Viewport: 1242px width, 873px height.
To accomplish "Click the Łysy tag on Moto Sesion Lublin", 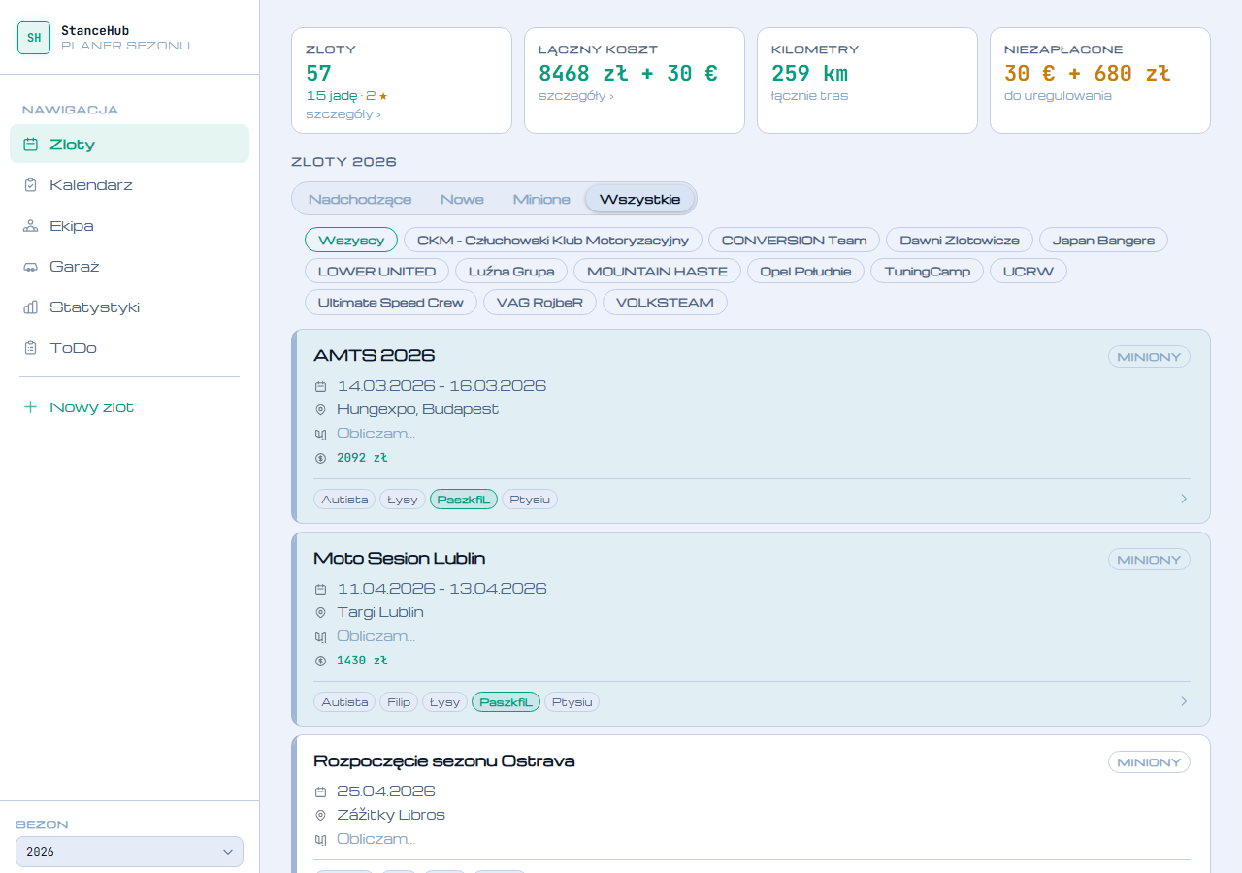I will click(444, 701).
